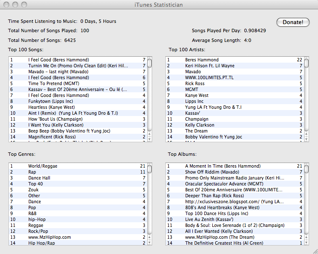Select album 'Body & Soul: Love Serenade'
Viewport: 318px width, 254px height.
click(235, 225)
